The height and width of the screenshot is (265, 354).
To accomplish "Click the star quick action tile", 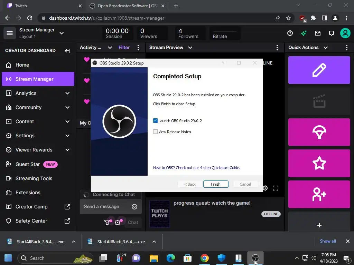I will tap(319, 163).
